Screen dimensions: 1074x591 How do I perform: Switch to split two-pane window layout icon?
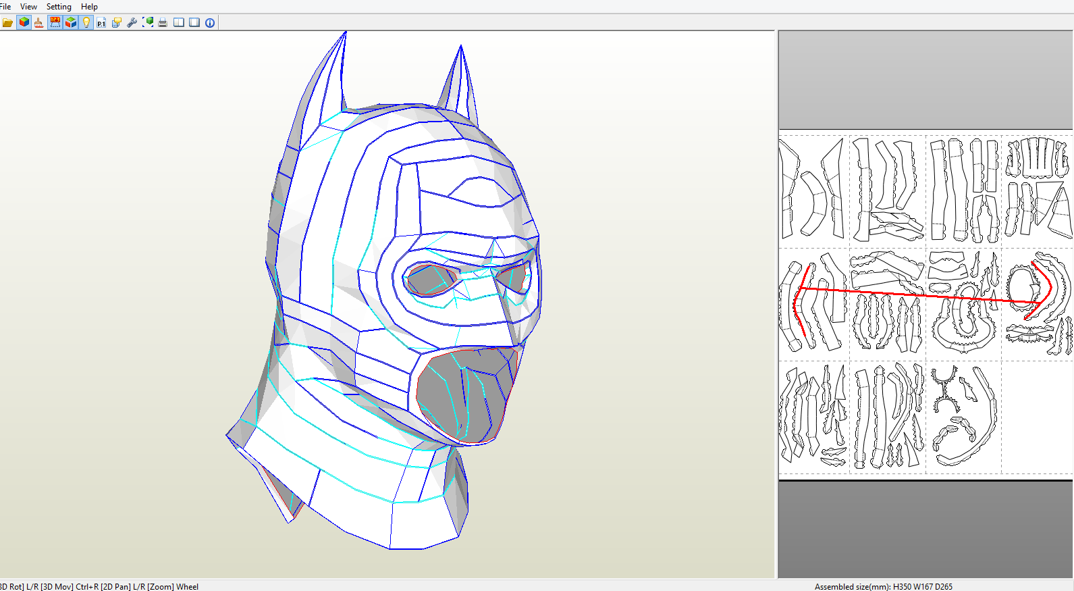pyautogui.click(x=179, y=22)
